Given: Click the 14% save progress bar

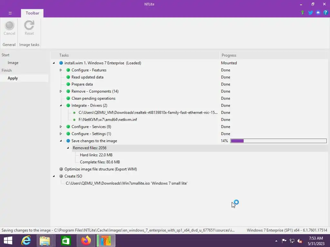Looking at the screenshot, I should 278,141.
